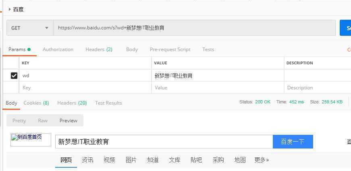Click the empty Key placeholder field
Image resolution: width=351 pixels, height=171 pixels.
tap(85, 88)
